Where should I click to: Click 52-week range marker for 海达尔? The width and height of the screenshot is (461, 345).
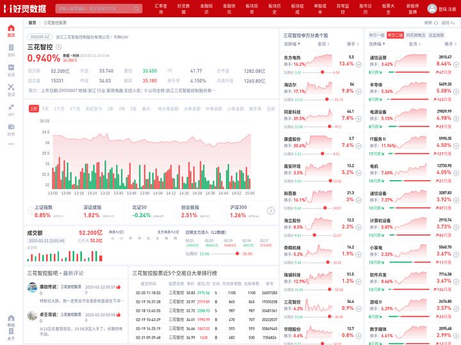[327, 100]
